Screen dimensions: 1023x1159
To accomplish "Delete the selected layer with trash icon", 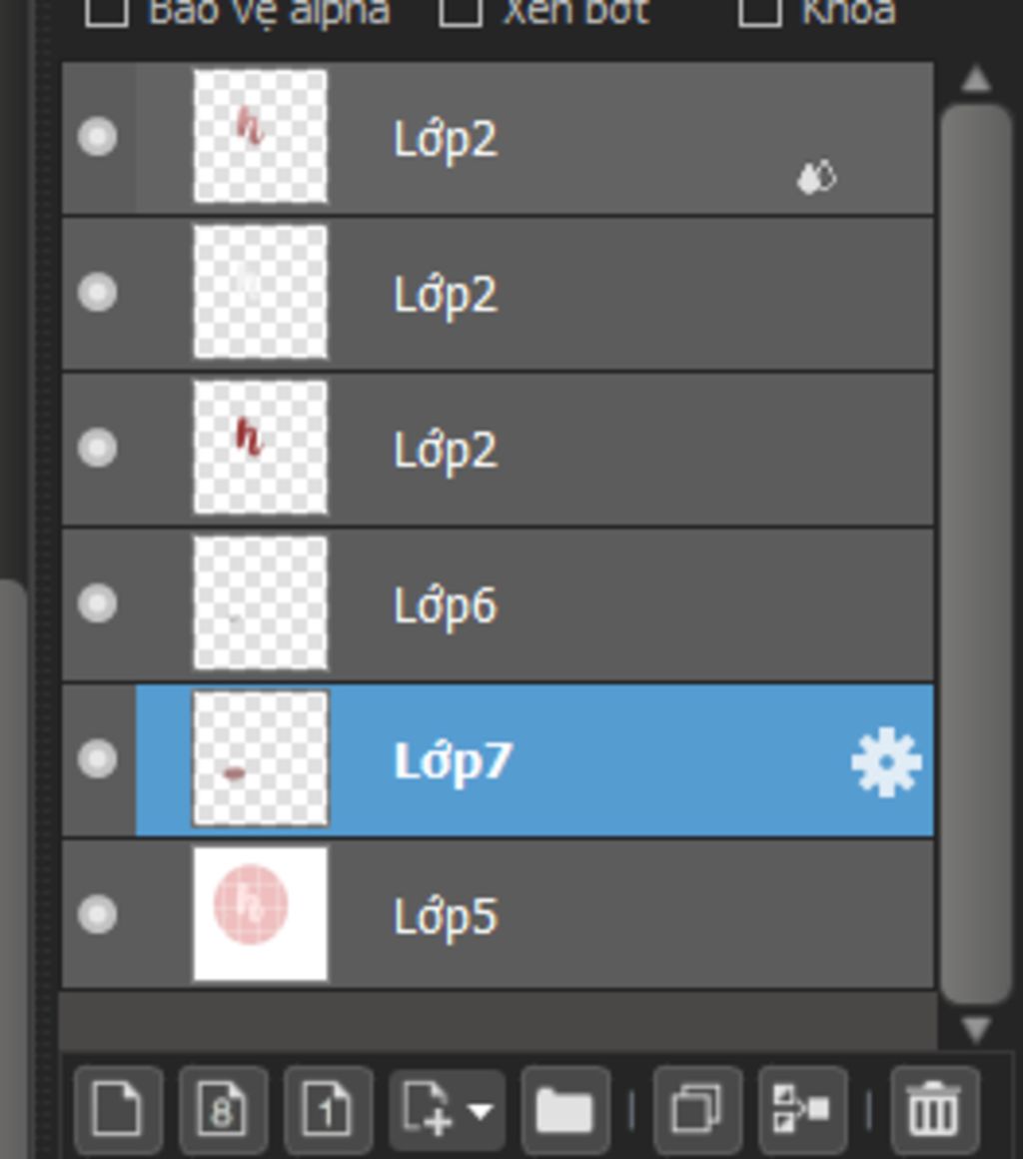I will (935, 1109).
